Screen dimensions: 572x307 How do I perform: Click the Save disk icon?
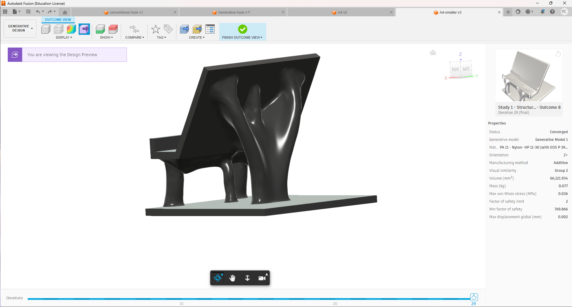(28, 12)
